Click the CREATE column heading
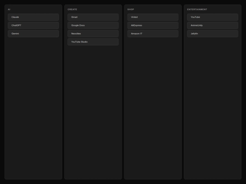The image size is (246, 184). coord(72,10)
